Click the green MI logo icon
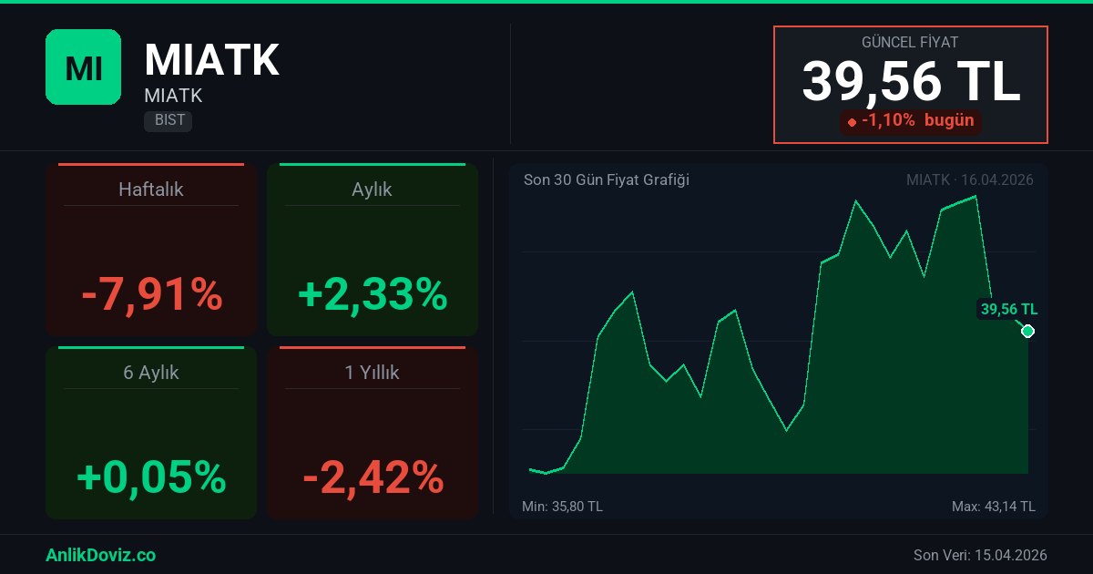1093x574 pixels. pos(83,67)
